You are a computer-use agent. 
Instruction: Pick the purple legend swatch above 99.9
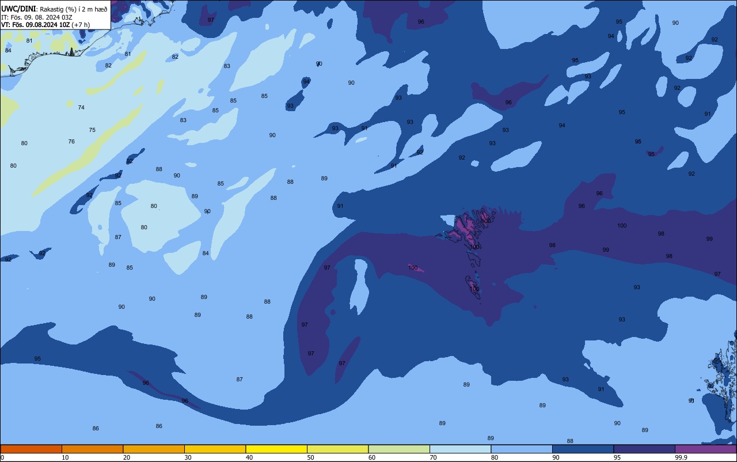click(706, 449)
